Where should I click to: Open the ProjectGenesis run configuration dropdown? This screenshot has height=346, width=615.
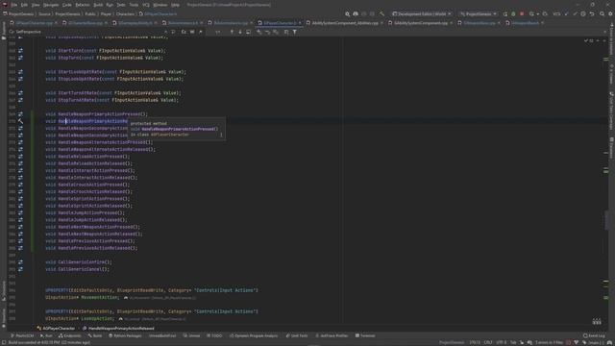(479, 13)
